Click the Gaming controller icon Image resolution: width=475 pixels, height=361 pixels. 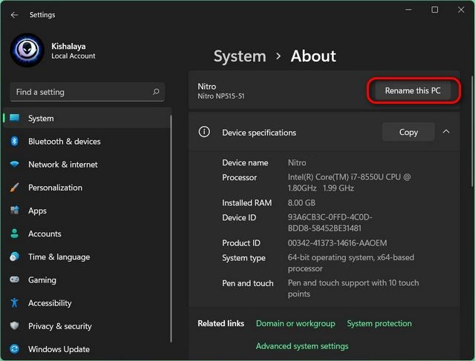[x=14, y=279]
